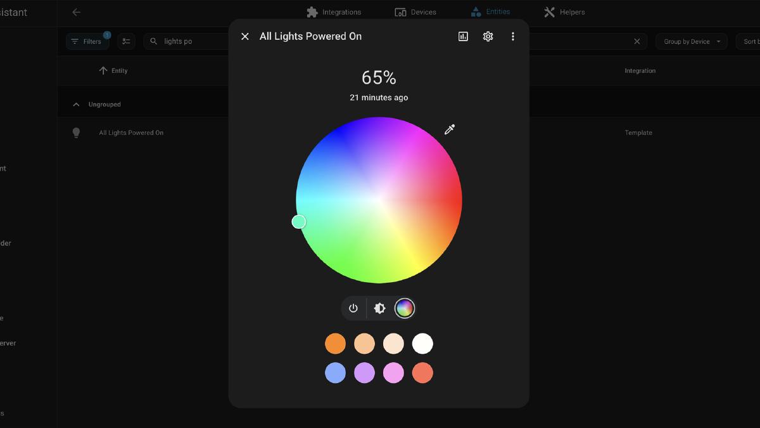Select the eyedropper color picker tool

pyautogui.click(x=450, y=129)
